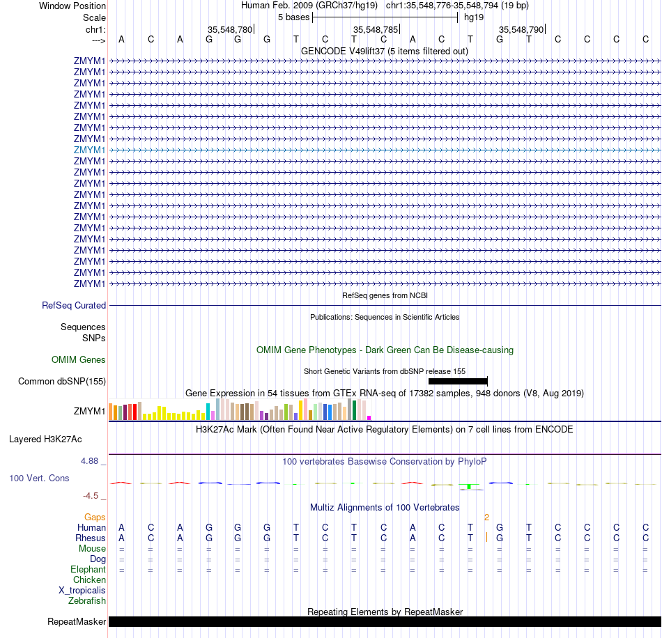Open the 100 vertebrates PhyloP conservation title

(384, 462)
